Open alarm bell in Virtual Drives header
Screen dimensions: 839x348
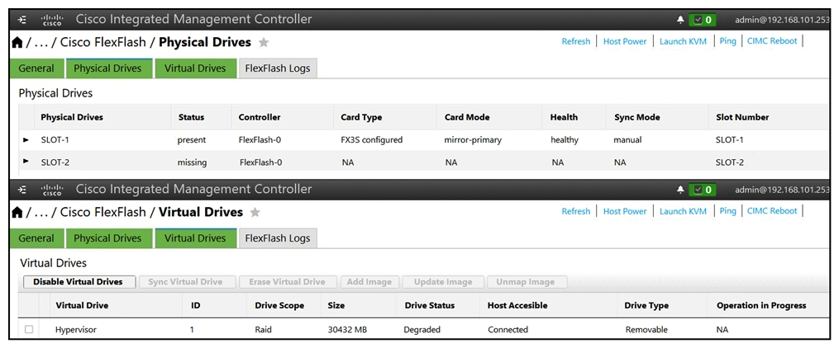pos(680,190)
